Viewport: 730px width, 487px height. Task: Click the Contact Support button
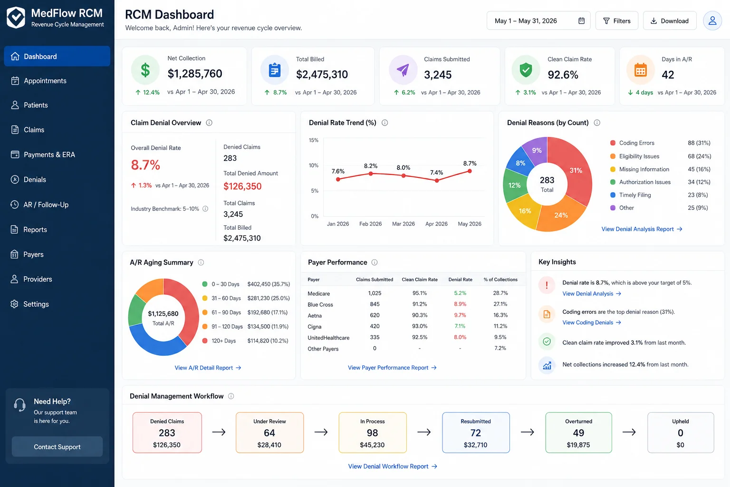[57, 447]
